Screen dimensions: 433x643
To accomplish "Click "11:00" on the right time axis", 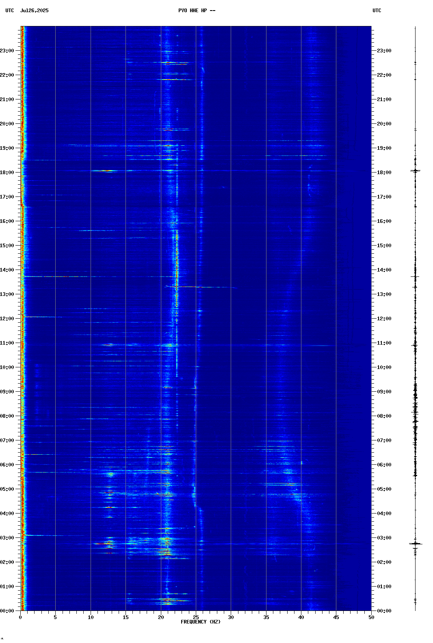I will pyautogui.click(x=384, y=343).
